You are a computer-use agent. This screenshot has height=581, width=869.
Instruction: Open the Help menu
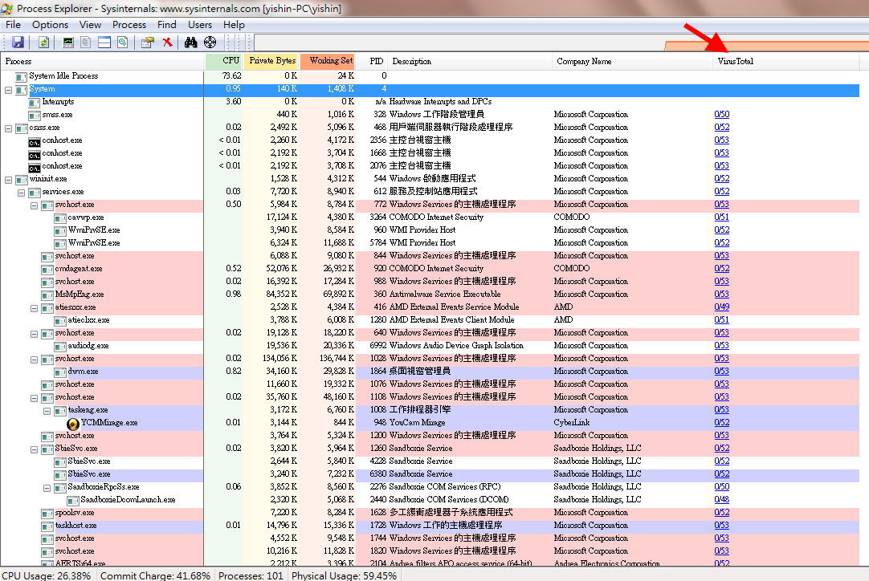point(234,25)
